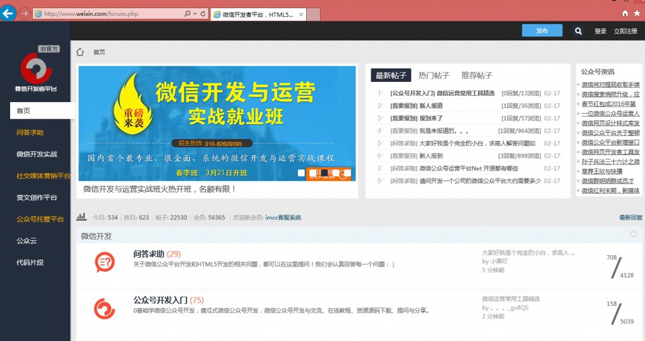Open the post 新人报道
The image size is (645, 341).
point(431,106)
